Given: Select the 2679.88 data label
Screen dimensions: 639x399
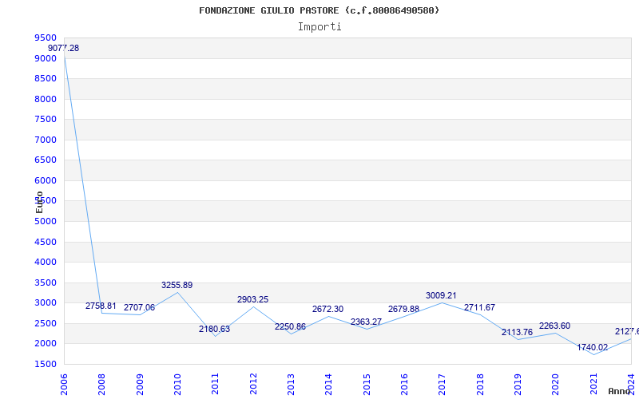Looking at the screenshot, I should point(403,309).
